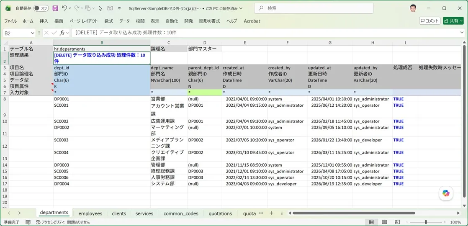Open the 自動化 ribbon tab

(x=172, y=21)
